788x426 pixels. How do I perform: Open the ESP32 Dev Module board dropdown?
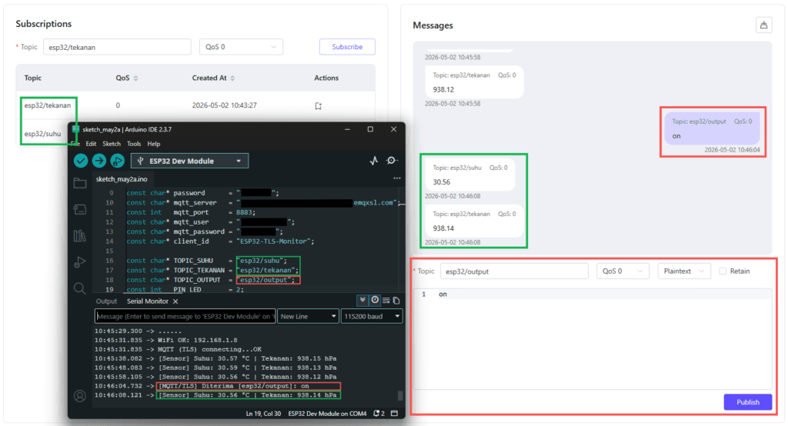[x=189, y=161]
